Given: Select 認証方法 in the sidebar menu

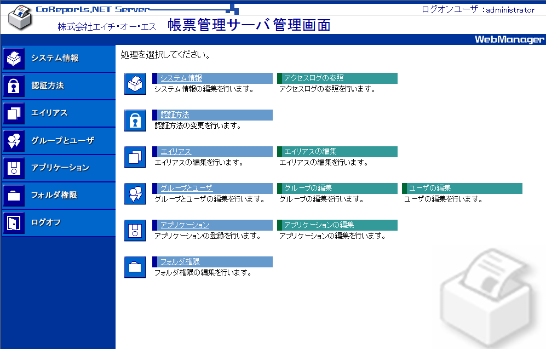Looking at the screenshot, I should point(48,85).
